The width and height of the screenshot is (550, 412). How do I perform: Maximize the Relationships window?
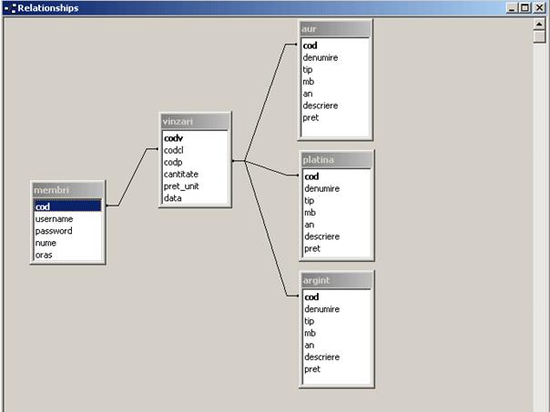(525, 8)
